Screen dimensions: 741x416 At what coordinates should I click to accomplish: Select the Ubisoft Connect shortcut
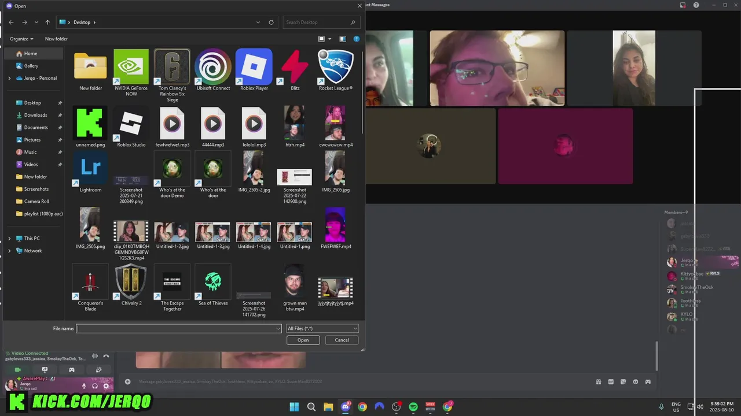213,70
